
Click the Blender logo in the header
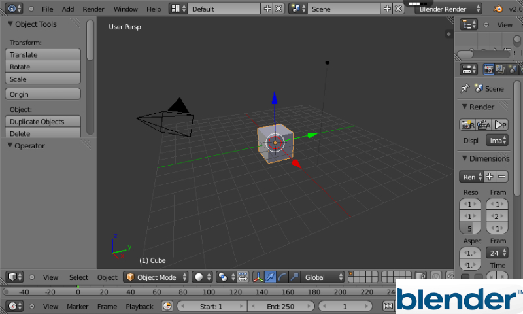click(x=498, y=9)
